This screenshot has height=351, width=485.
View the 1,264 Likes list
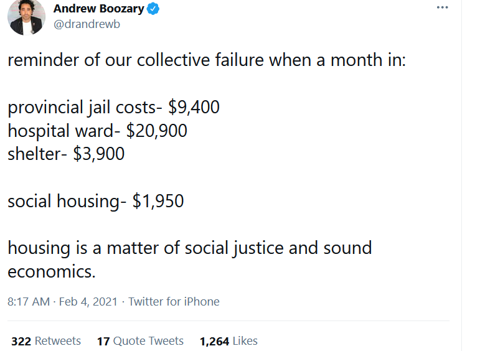[228, 341]
